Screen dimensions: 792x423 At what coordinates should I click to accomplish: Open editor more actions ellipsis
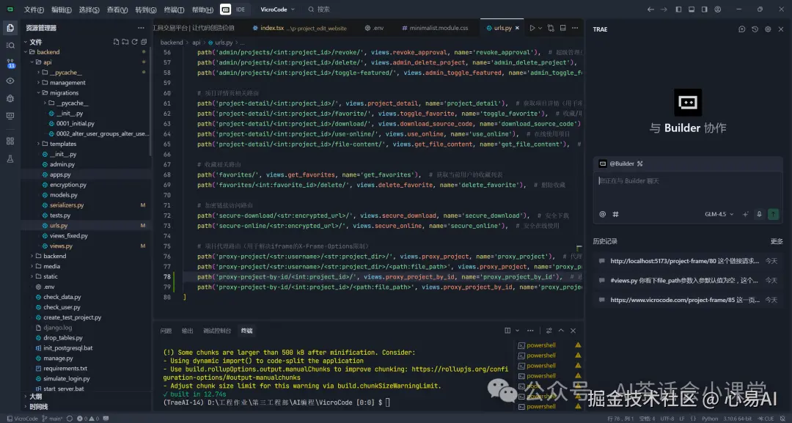575,28
